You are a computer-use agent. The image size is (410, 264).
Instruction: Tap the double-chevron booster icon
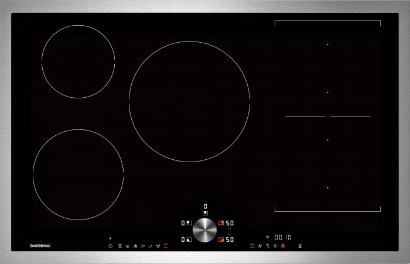pos(142,246)
